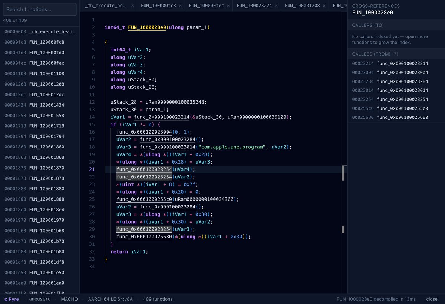This screenshot has width=445, height=304.
Task: Select _mh_execute_head... in function list
Action: tap(40, 32)
